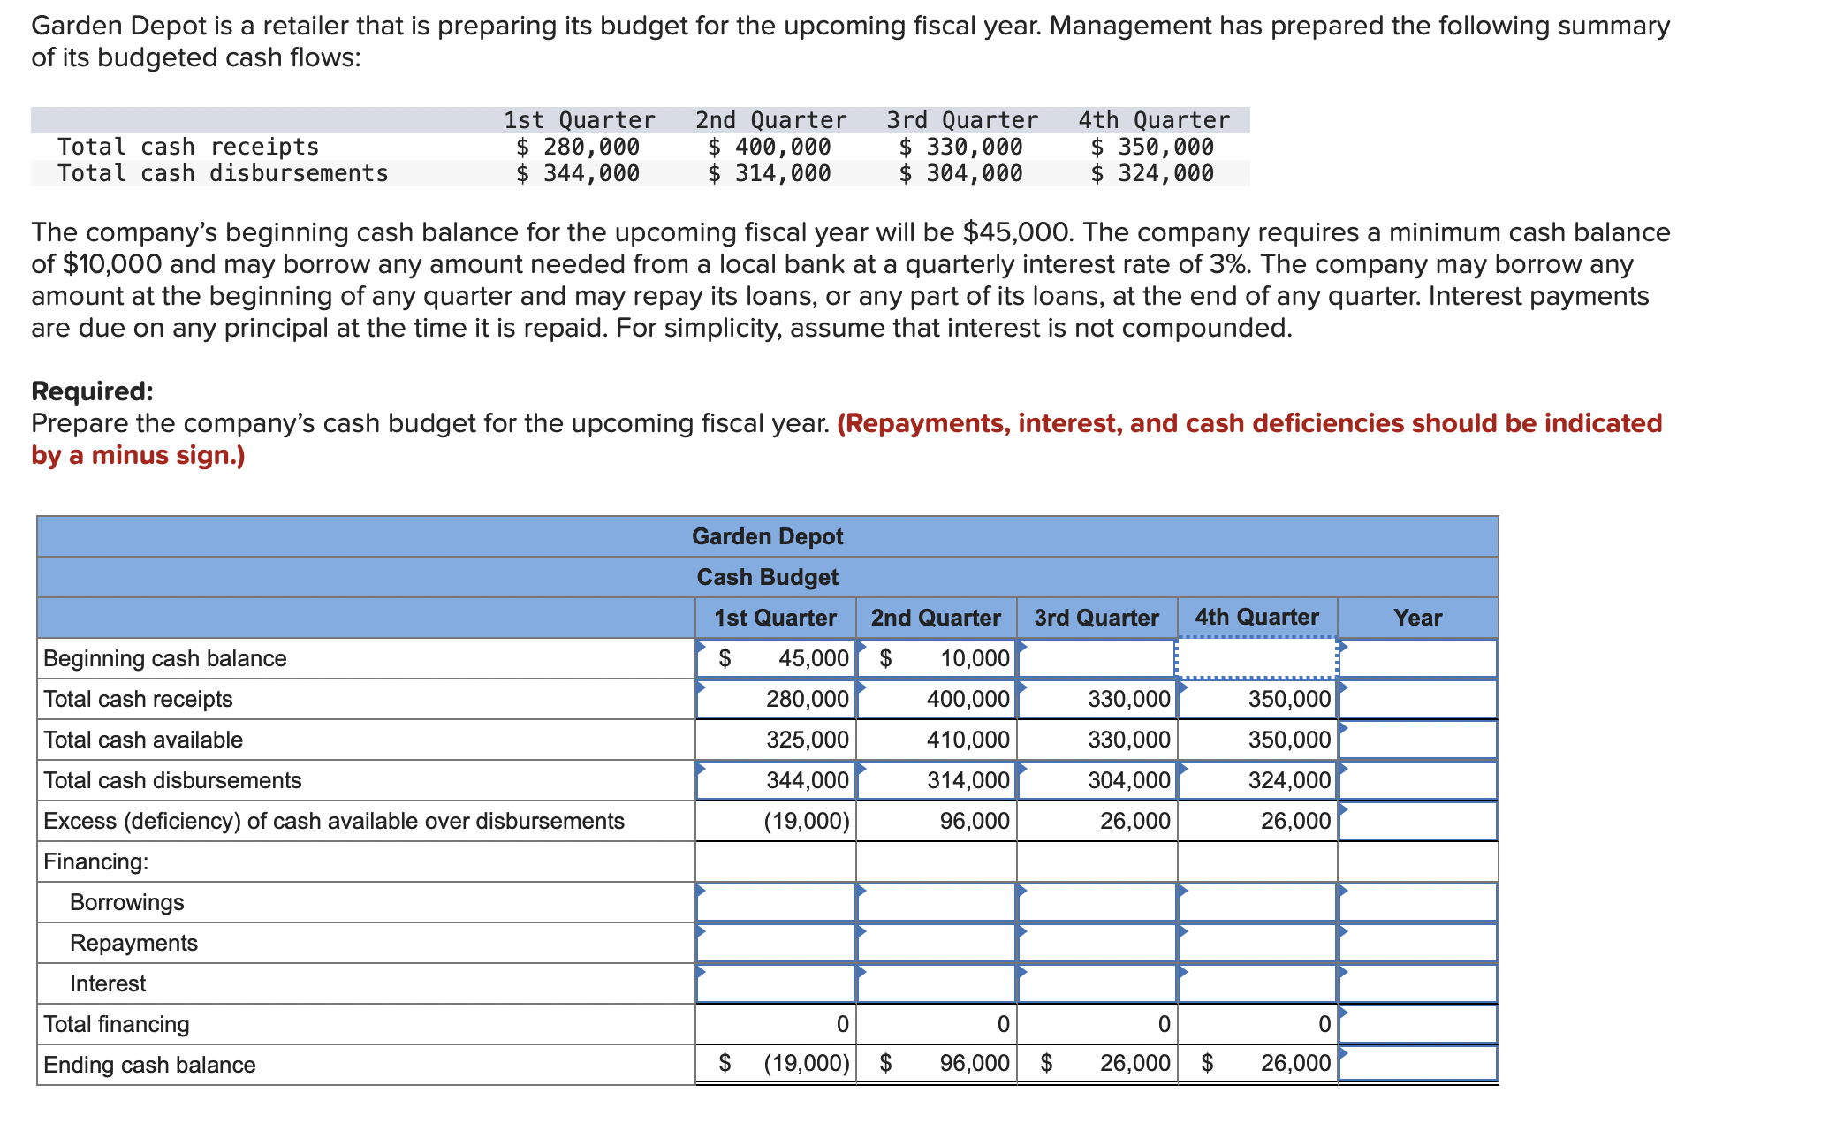Click 3rd Quarter ending cash balance 26,000

click(x=1135, y=1063)
